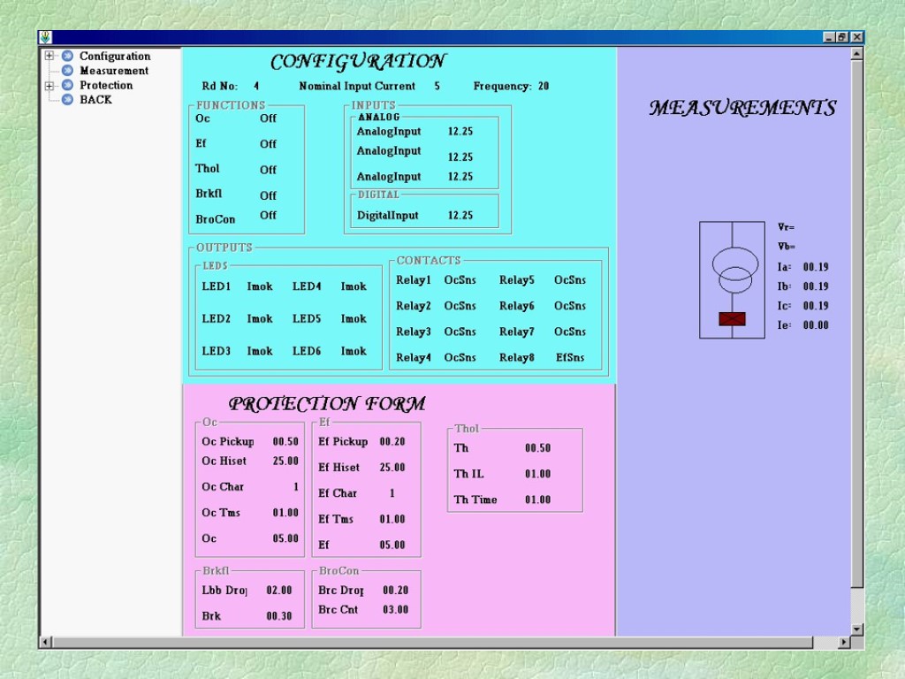Image resolution: width=905 pixels, height=679 pixels.
Task: Click the LED3 Imok value
Action: (260, 351)
